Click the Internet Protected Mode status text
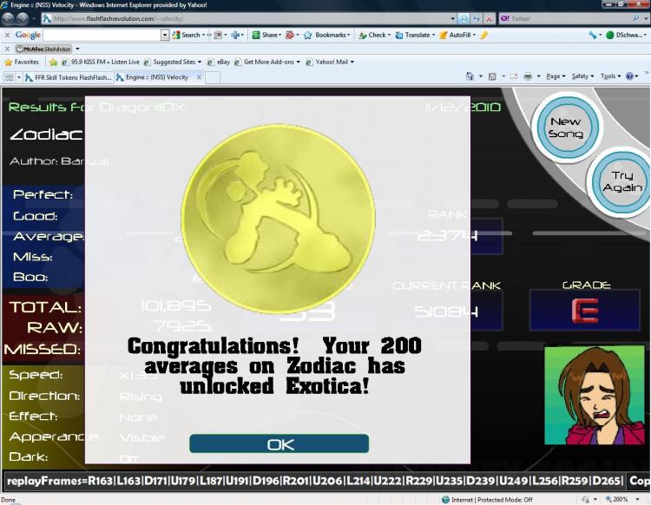651x505 pixels. [x=491, y=500]
